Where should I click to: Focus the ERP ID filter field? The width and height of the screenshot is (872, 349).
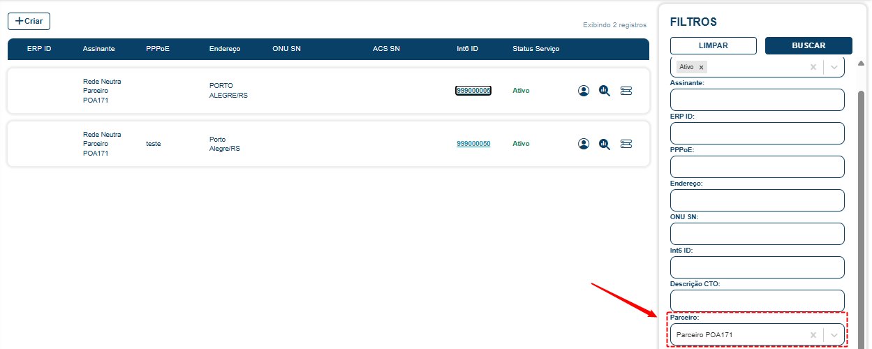757,133
